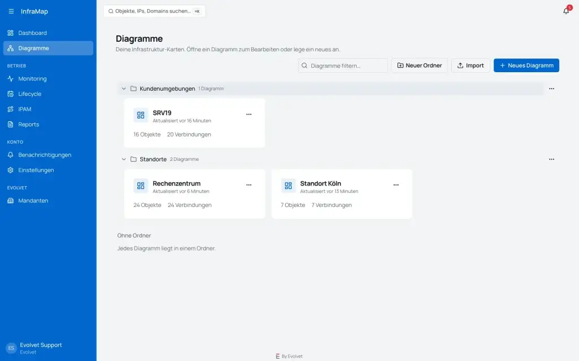The image size is (579, 361).
Task: Collapse the Standorte folder chevron
Action: [124, 159]
